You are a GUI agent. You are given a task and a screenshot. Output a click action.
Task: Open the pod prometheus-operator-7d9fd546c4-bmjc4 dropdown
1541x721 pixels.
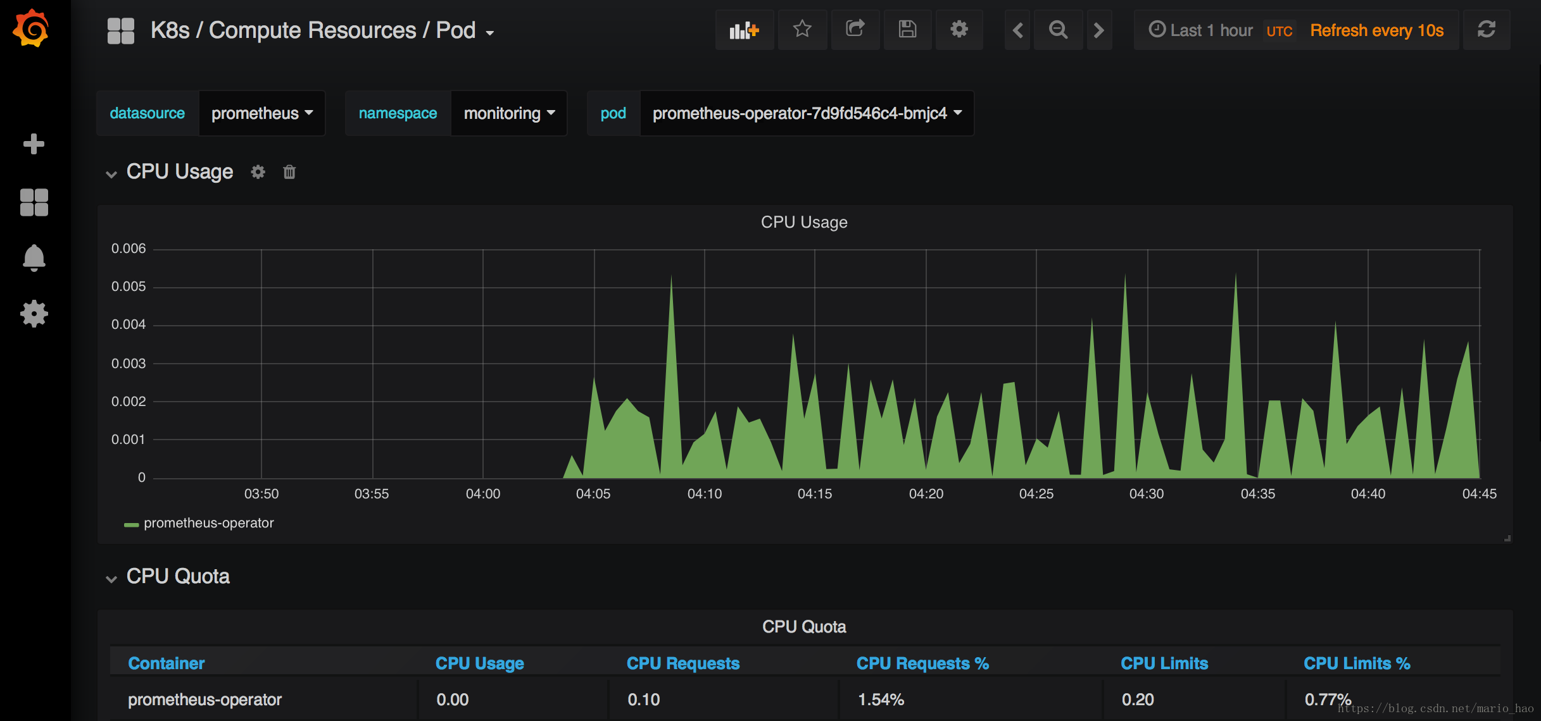(x=807, y=113)
